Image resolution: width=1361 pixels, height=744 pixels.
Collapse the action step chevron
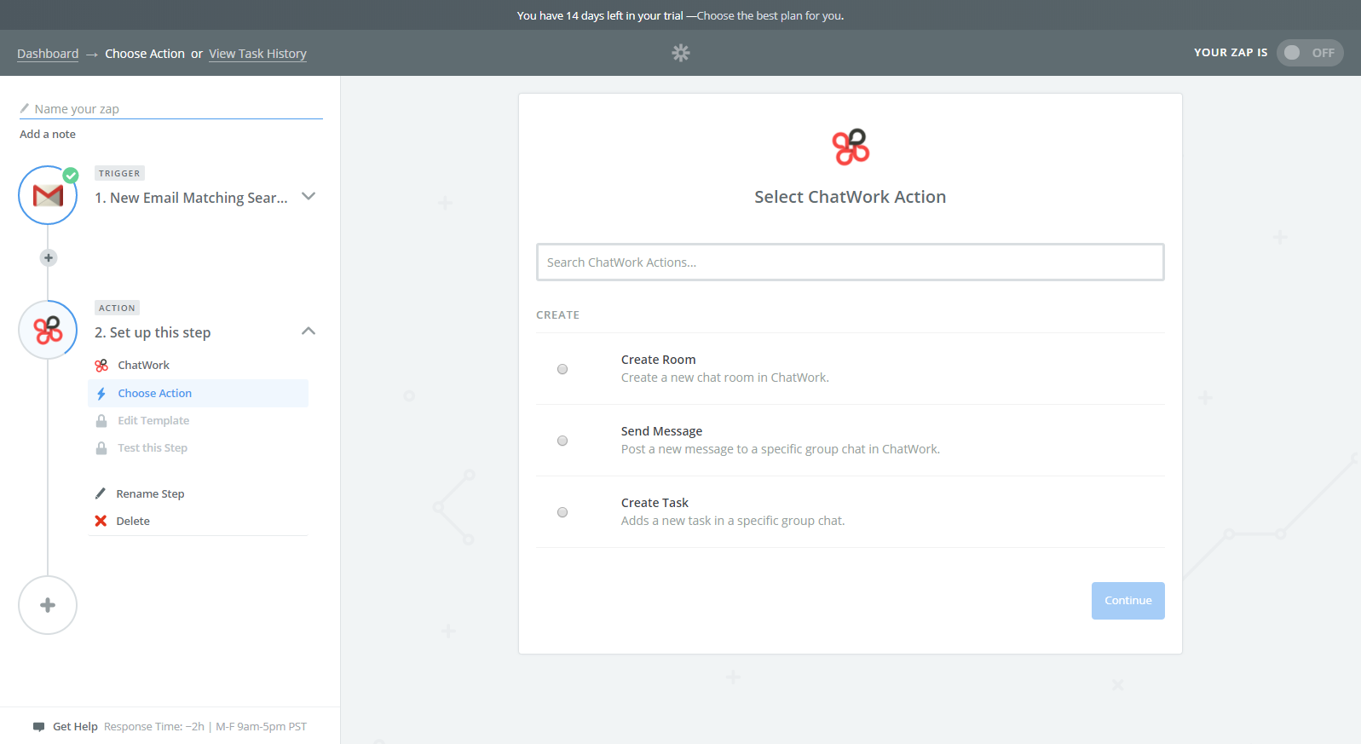coord(309,331)
